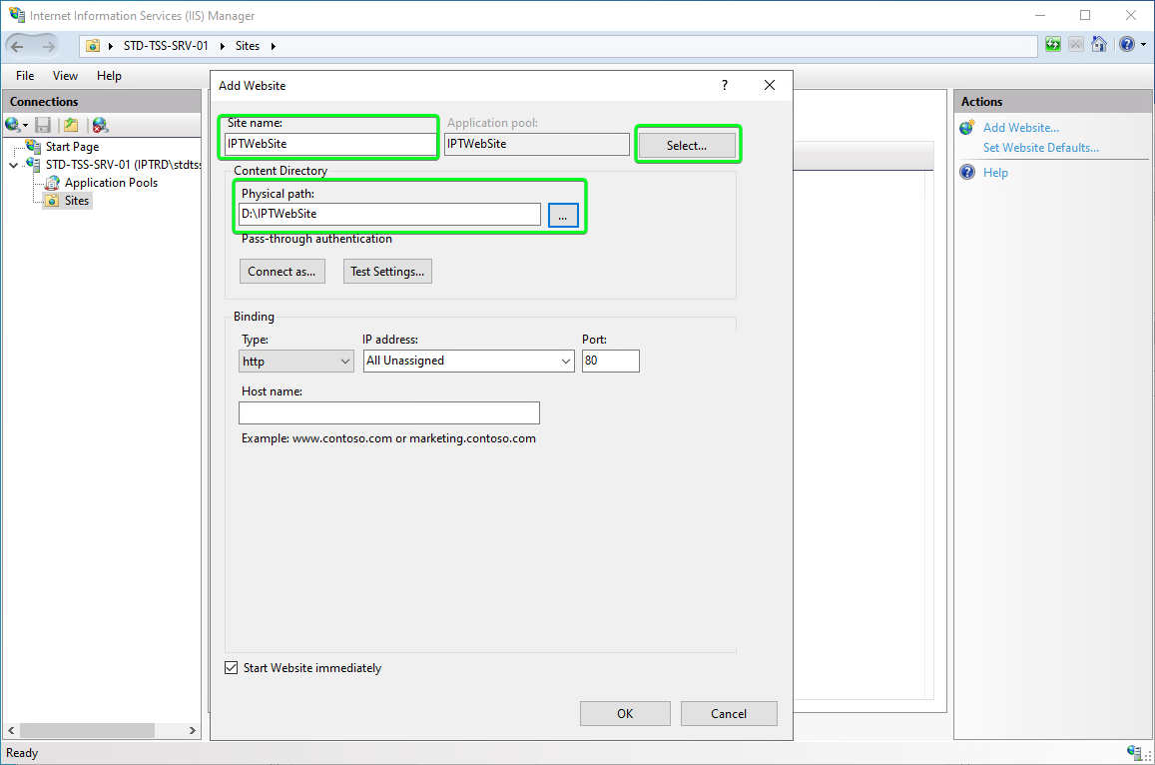
Task: Click the Site name input field
Action: (x=330, y=144)
